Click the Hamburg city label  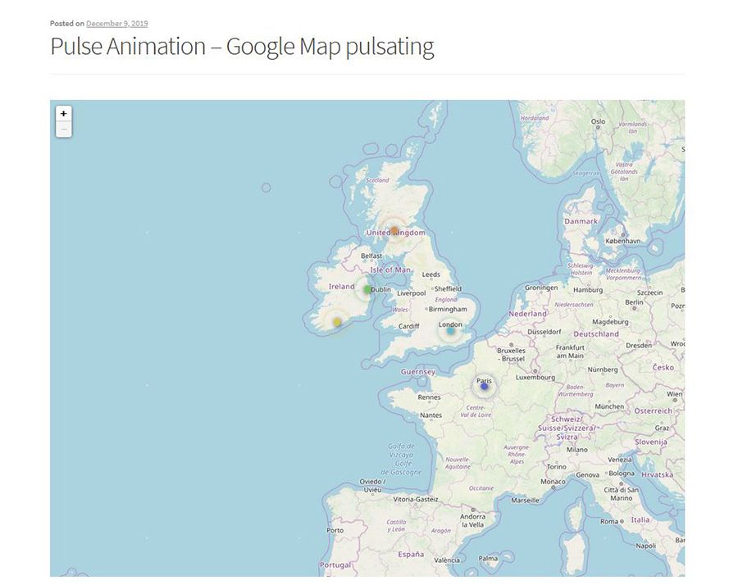(588, 290)
